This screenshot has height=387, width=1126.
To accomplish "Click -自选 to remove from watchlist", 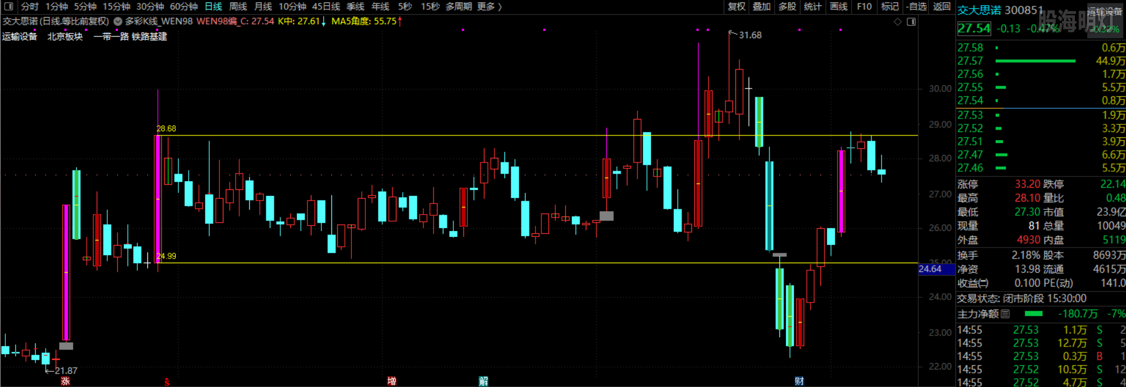I will [x=917, y=6].
